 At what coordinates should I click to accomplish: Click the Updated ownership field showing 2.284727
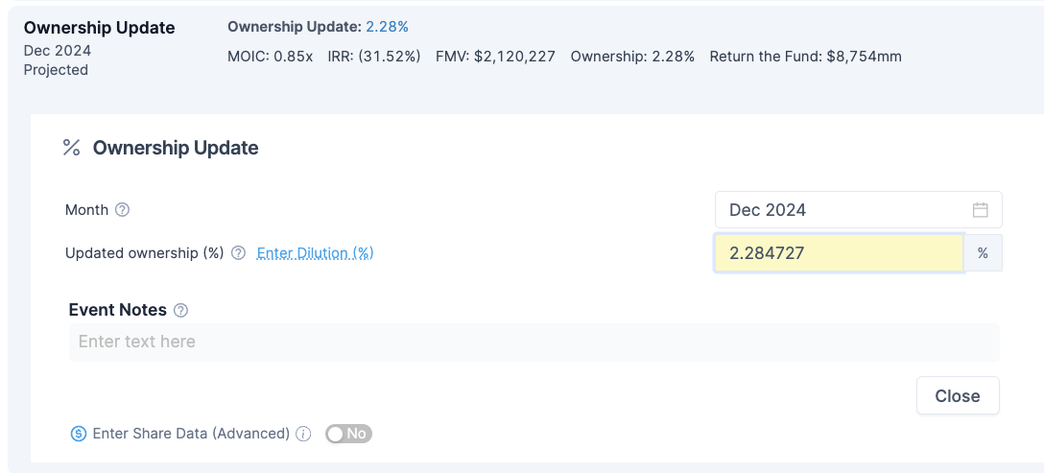838,253
